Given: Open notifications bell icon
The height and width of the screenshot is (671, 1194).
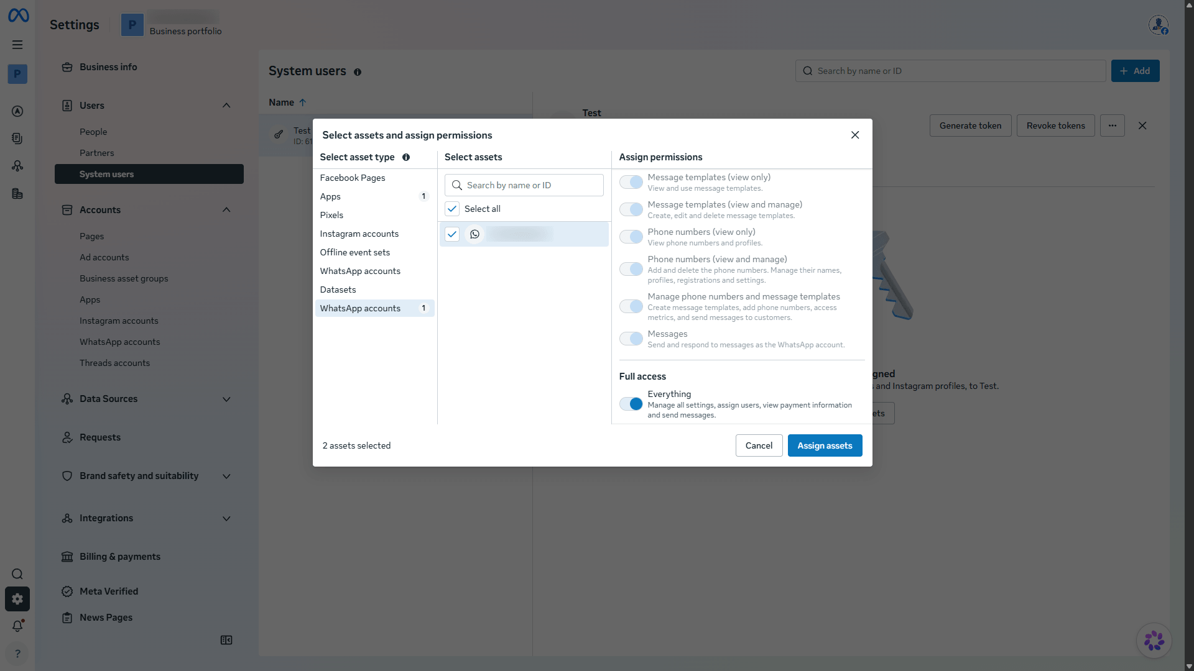Looking at the screenshot, I should 17,626.
